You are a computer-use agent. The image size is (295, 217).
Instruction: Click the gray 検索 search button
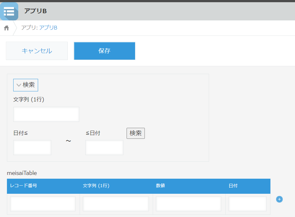(x=136, y=133)
